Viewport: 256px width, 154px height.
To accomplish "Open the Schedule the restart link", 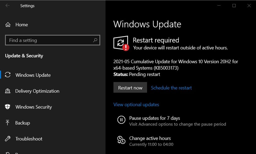I will pos(171,88).
